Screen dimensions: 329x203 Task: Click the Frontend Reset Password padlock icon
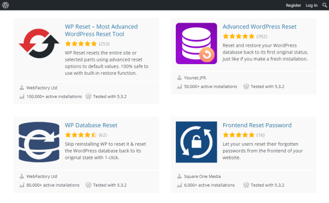196,142
